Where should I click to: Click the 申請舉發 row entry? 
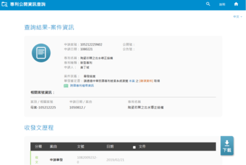(56, 160)
